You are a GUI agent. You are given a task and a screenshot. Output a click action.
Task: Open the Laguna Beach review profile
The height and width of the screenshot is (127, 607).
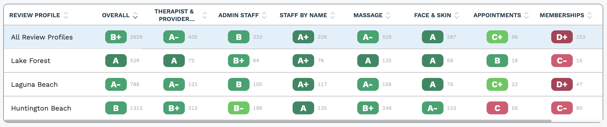34,84
